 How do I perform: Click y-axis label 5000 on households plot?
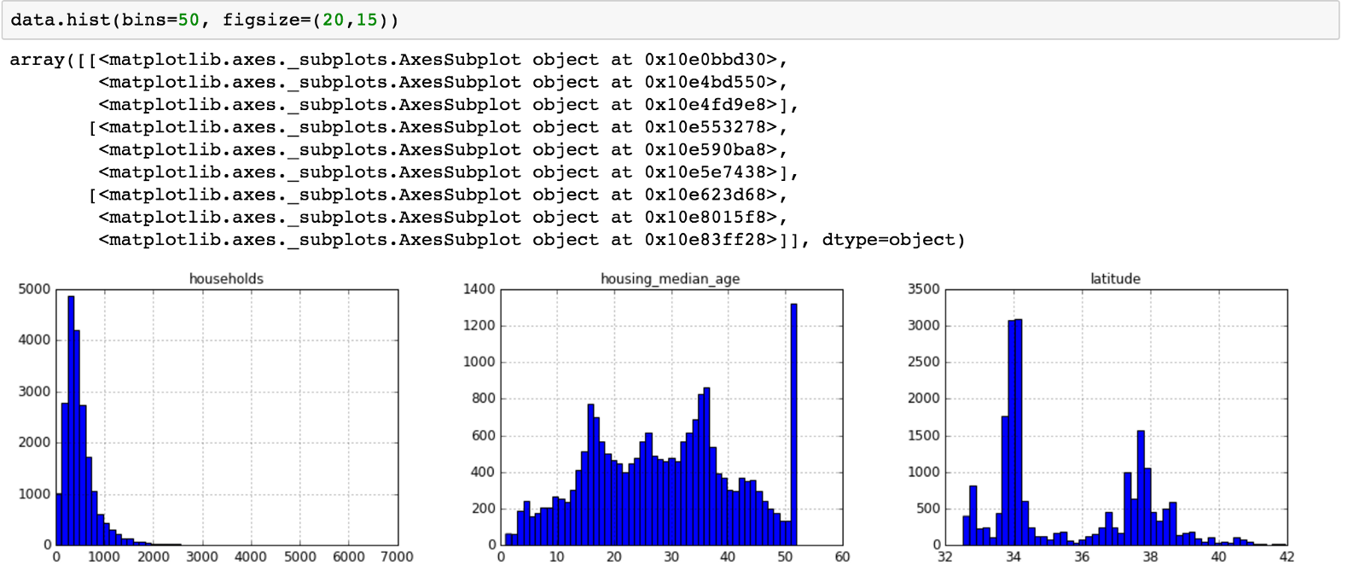tap(35, 289)
